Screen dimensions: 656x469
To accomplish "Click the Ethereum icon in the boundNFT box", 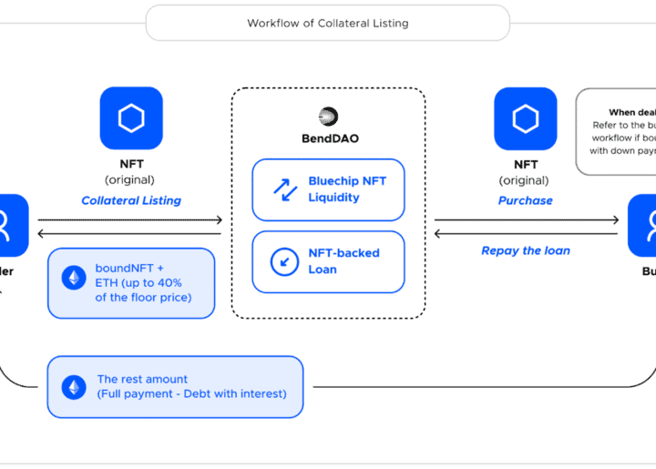I will tap(74, 279).
